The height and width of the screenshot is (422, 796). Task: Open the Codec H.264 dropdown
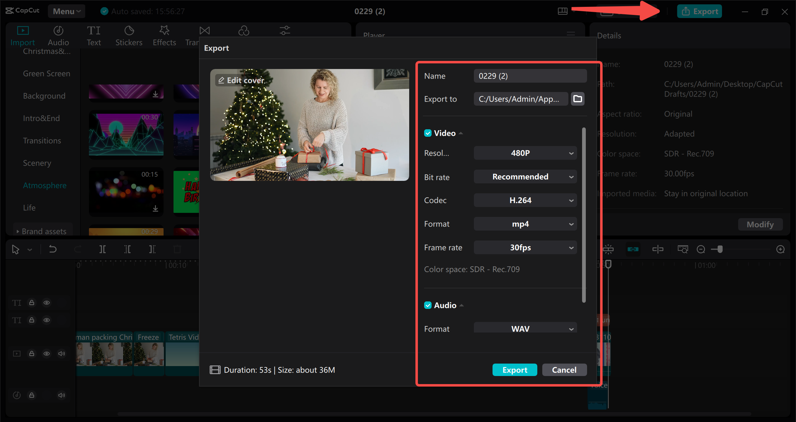click(525, 200)
